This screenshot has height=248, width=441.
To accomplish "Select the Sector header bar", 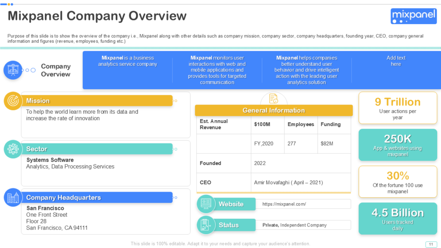I will (97, 149).
